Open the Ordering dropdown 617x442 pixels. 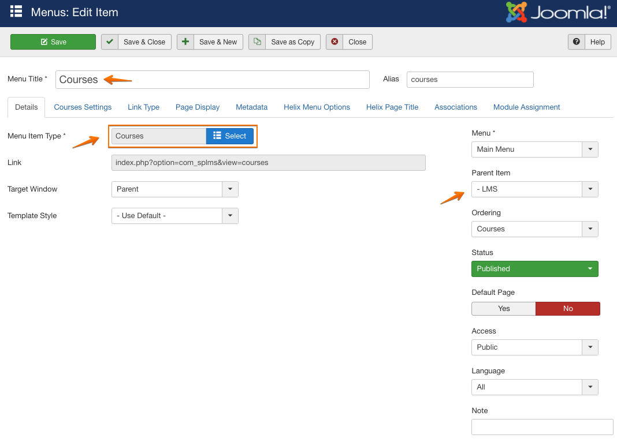[535, 229]
